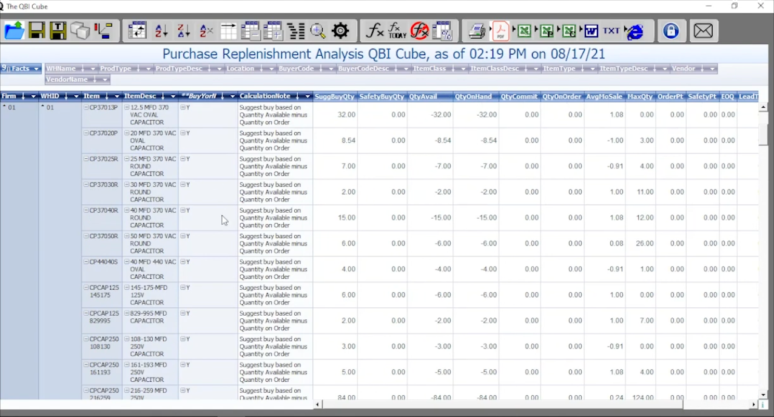Click the open folder icon
Image resolution: width=774 pixels, height=417 pixels.
coord(14,30)
